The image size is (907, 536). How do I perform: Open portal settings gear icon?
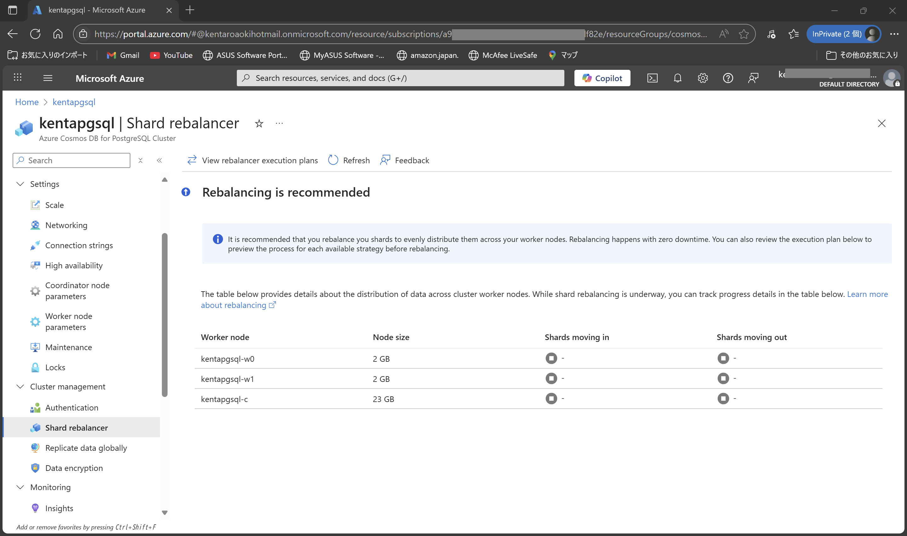click(702, 78)
